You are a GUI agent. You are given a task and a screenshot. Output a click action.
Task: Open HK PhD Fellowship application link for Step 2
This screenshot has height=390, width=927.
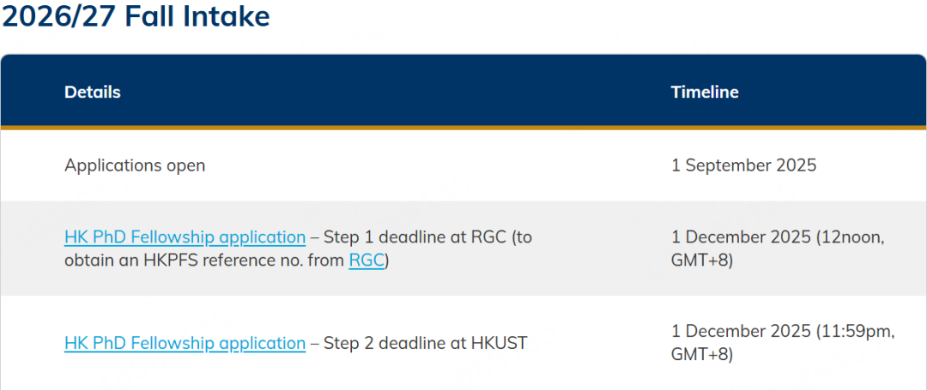[x=185, y=343]
